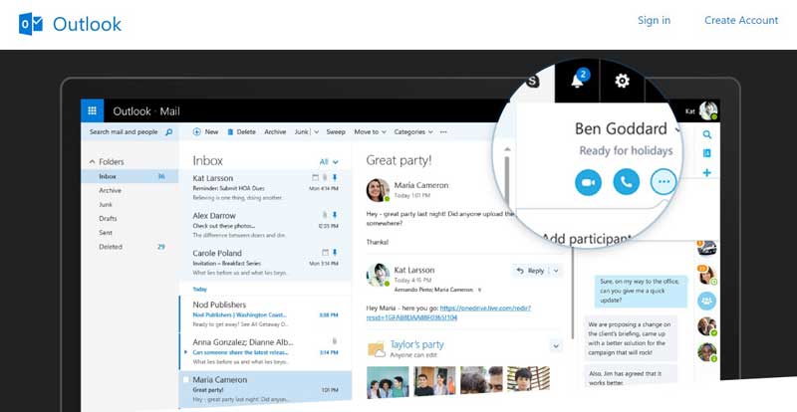Open the onedrive.live.com link in message
The width and height of the screenshot is (797, 412).
[x=448, y=312]
